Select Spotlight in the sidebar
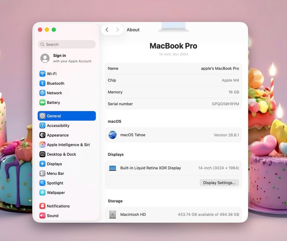 point(67,183)
